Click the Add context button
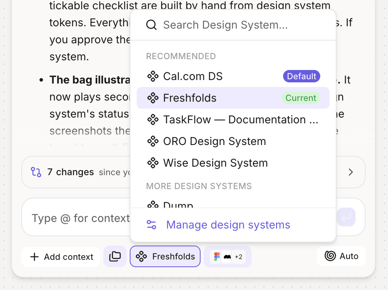388x290 pixels. (61, 257)
